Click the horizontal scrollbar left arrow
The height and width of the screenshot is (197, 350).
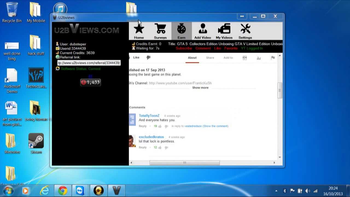click(x=131, y=163)
